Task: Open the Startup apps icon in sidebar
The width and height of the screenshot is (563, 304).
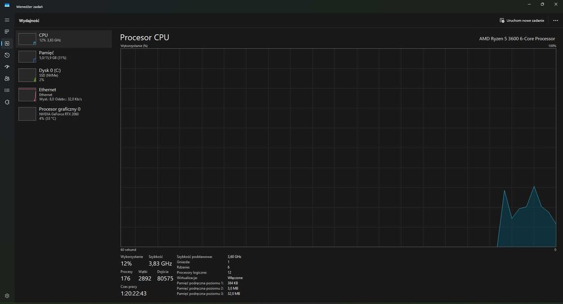Action: point(7,67)
